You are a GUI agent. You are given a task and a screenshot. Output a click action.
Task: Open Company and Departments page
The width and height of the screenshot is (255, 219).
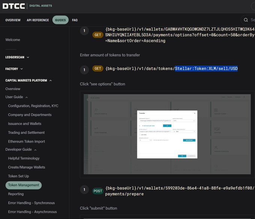point(30,115)
